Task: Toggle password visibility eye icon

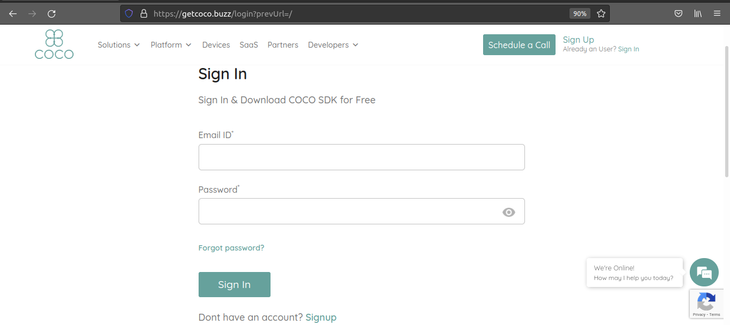Action: 509,212
